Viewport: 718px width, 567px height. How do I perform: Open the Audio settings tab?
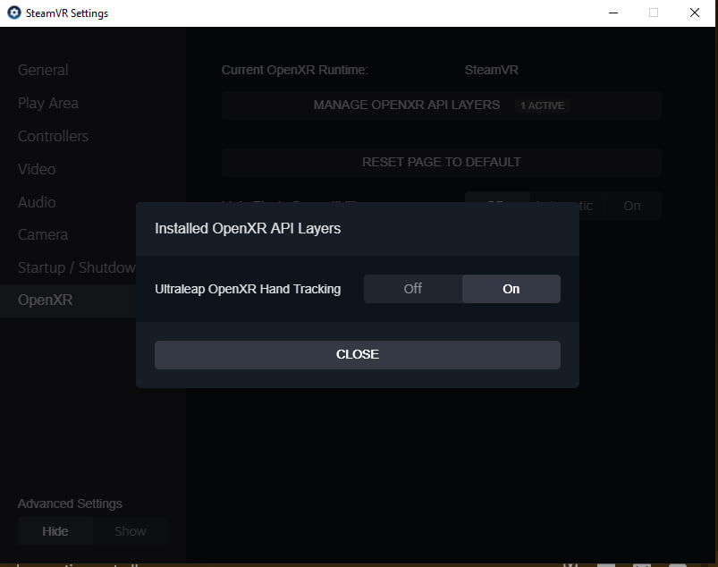click(x=37, y=202)
